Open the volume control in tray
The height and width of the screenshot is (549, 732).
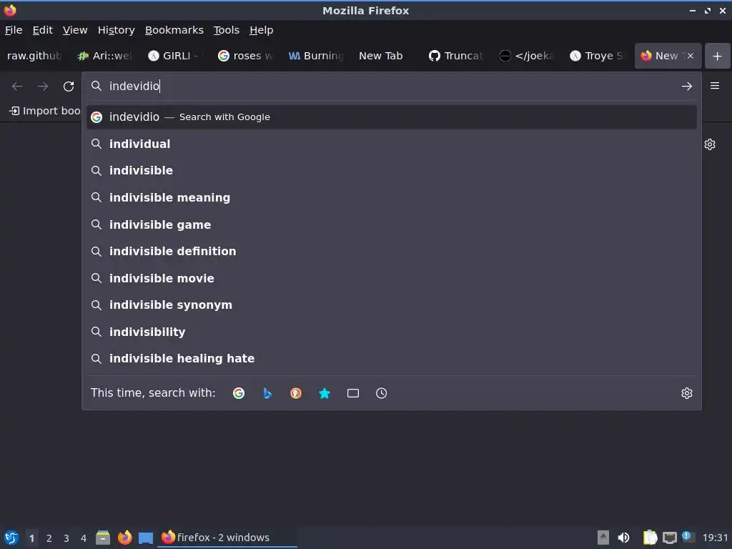click(623, 538)
